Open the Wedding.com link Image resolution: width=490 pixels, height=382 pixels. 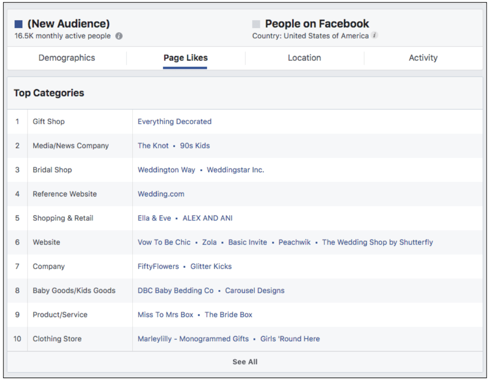pyautogui.click(x=161, y=194)
